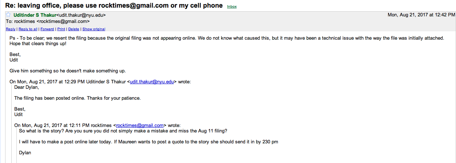Show original message source
Screen dimensions: 456x163
94,29
